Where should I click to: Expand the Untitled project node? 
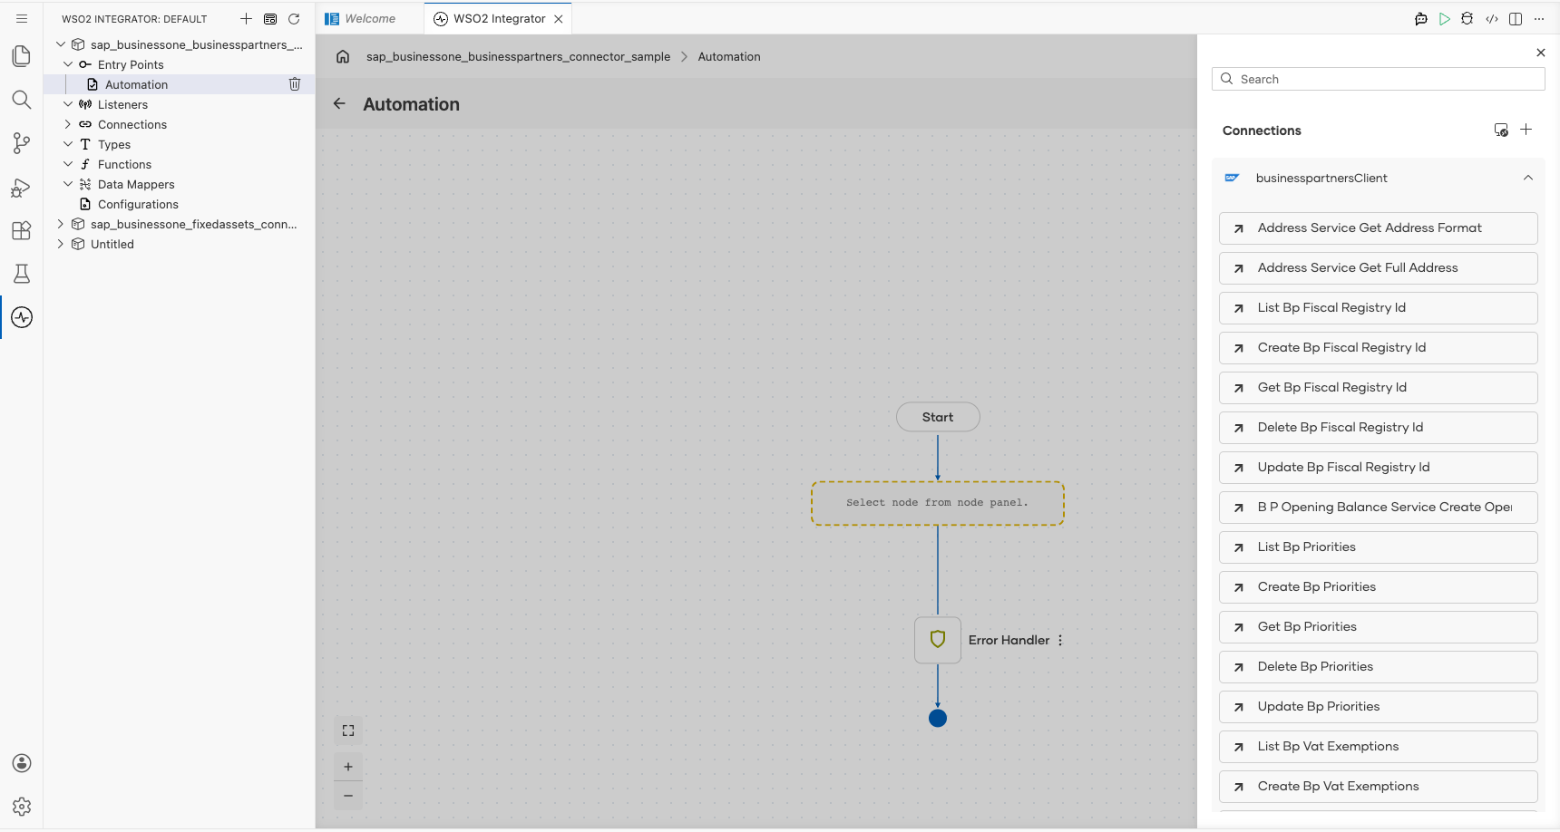61,244
